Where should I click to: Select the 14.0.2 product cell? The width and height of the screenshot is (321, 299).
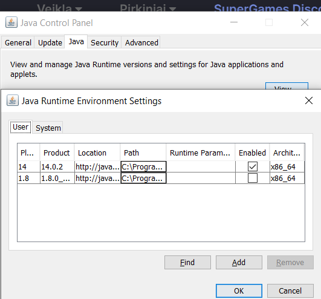click(57, 166)
